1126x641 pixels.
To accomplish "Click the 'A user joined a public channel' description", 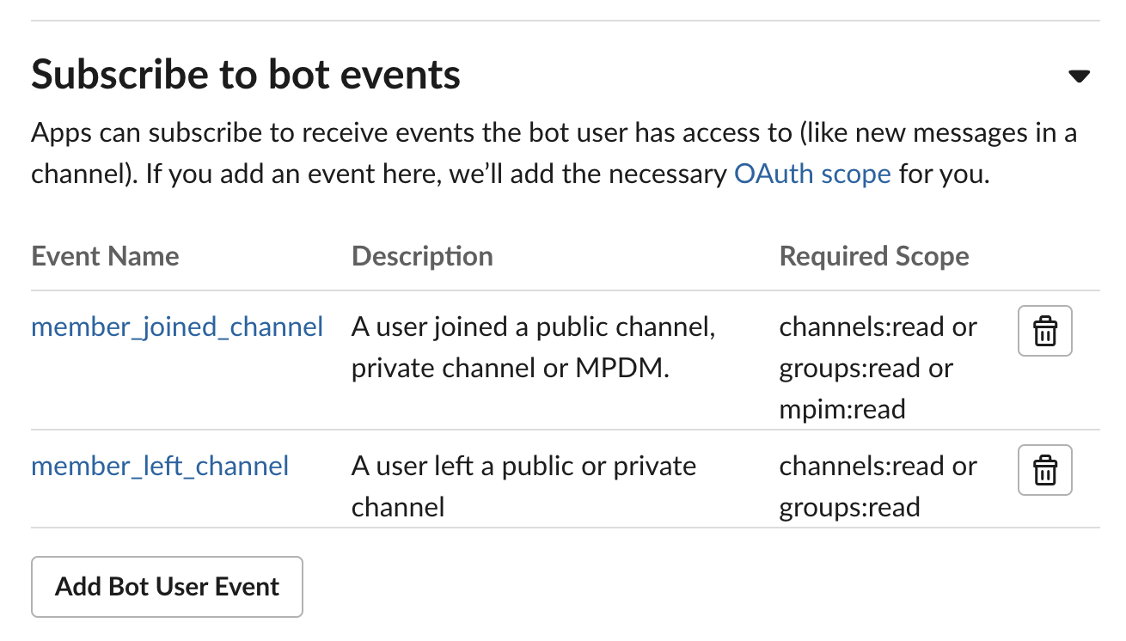I will point(533,327).
